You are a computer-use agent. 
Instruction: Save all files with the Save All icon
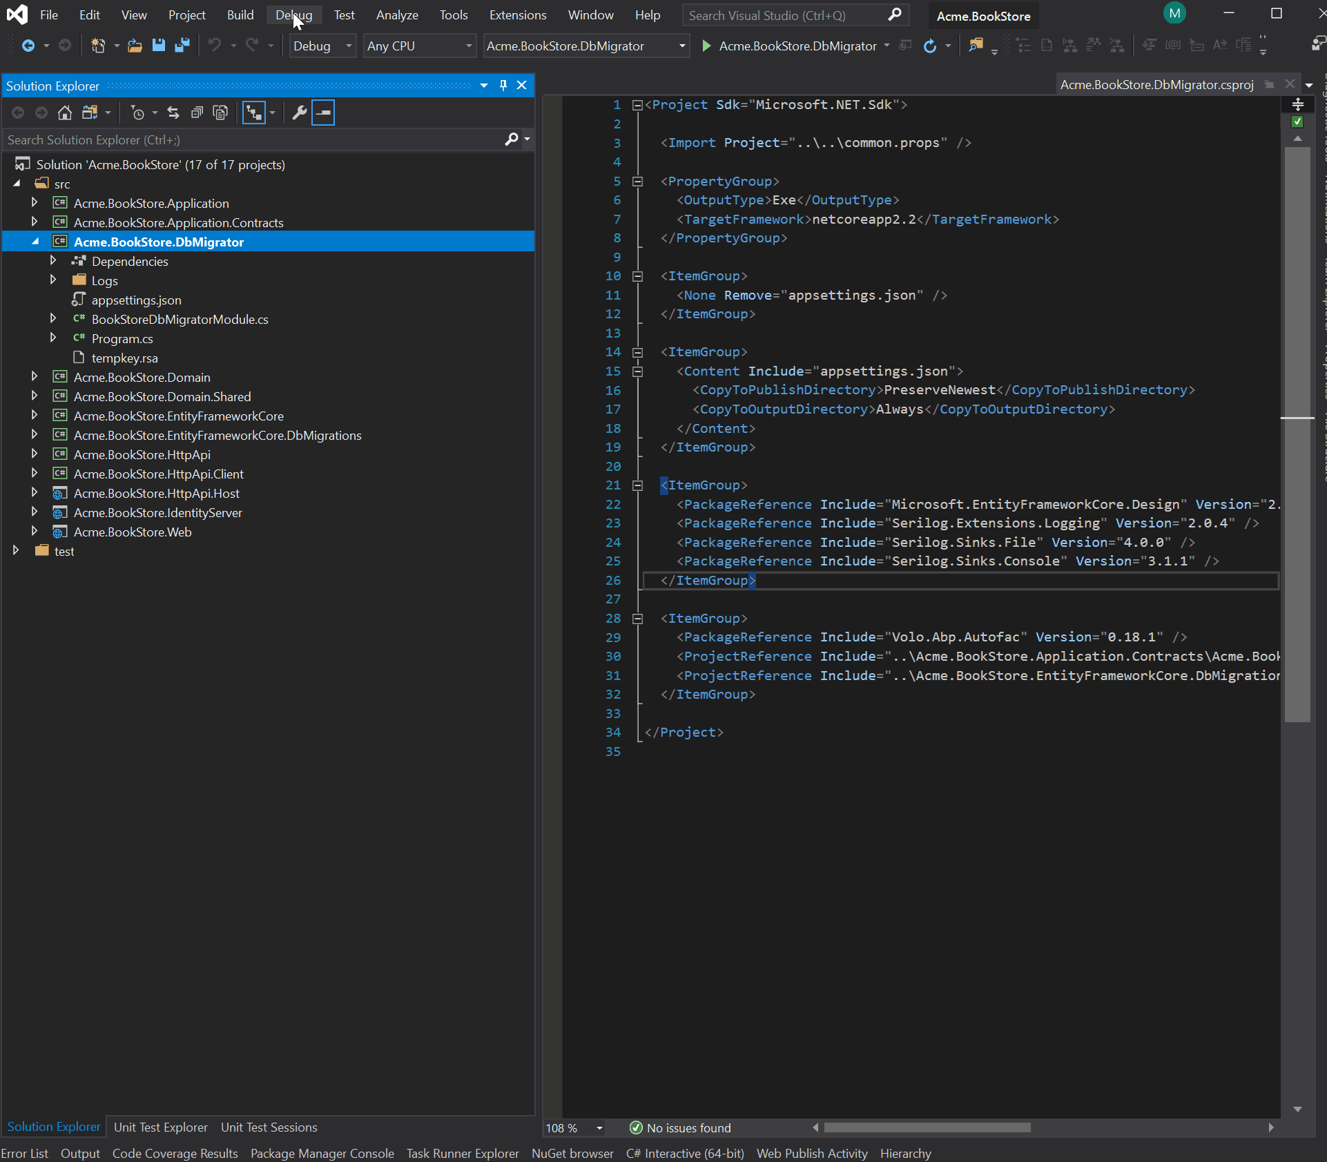pyautogui.click(x=182, y=46)
